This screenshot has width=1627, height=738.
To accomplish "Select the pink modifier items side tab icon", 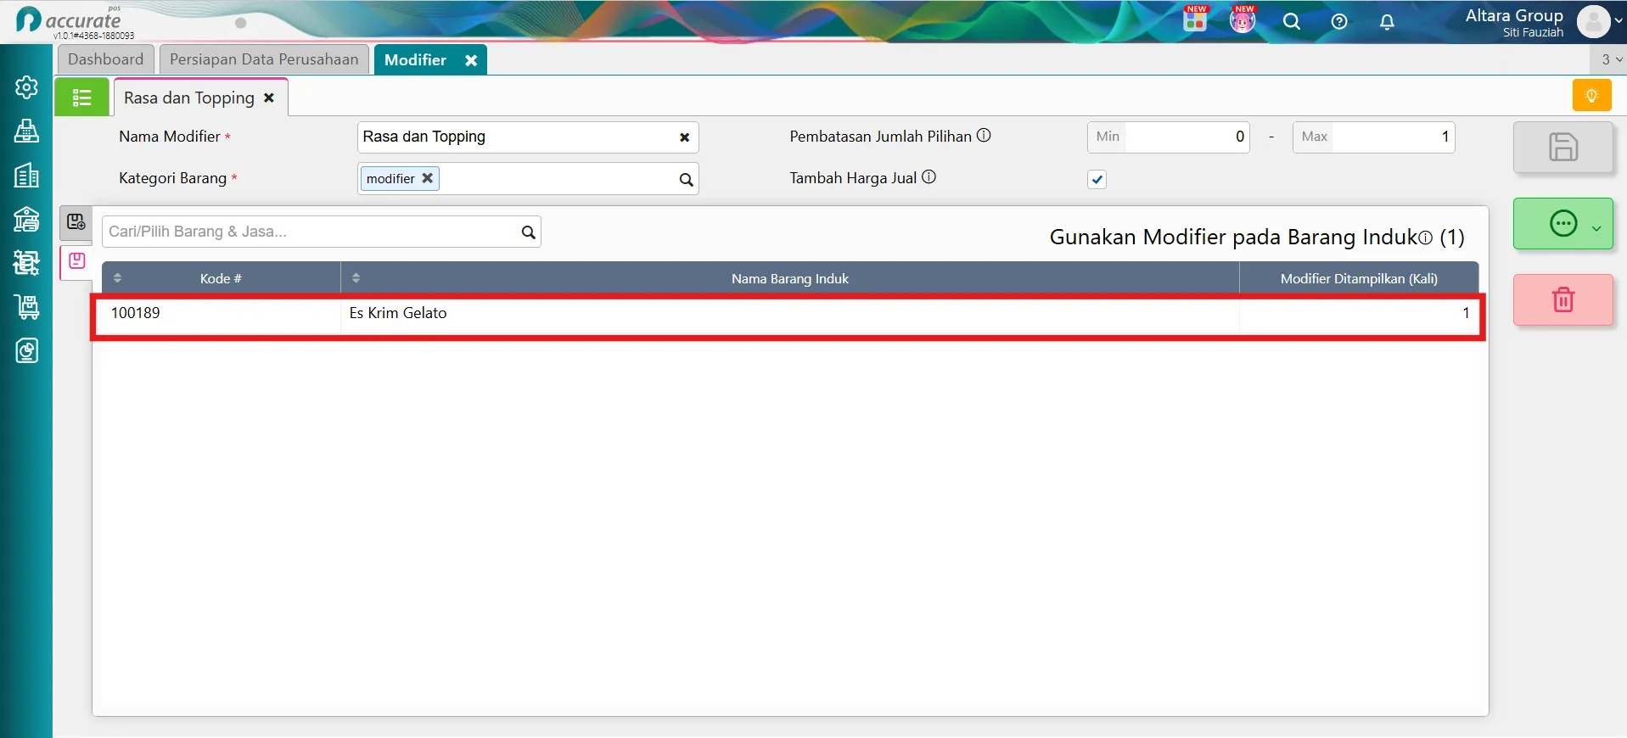I will (x=76, y=261).
